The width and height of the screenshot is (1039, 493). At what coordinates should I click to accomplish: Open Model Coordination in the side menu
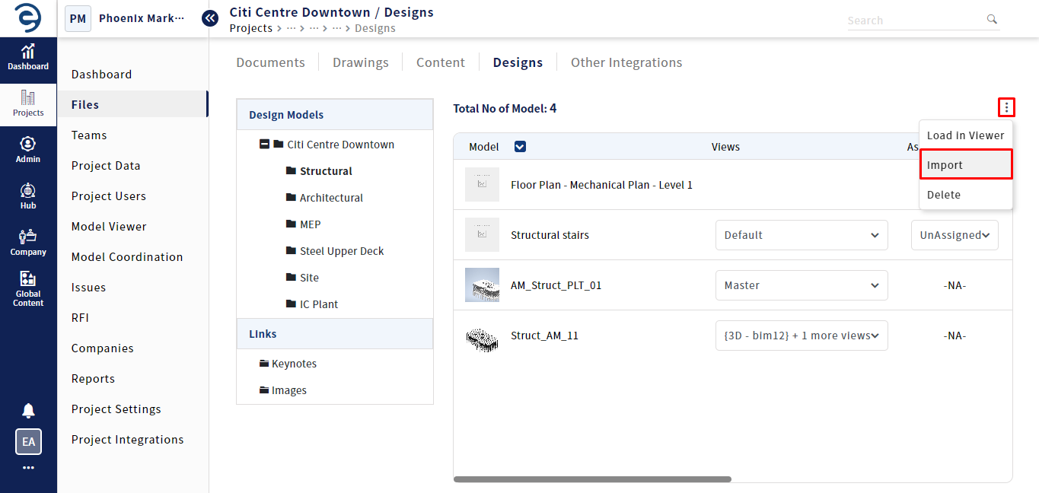127,257
